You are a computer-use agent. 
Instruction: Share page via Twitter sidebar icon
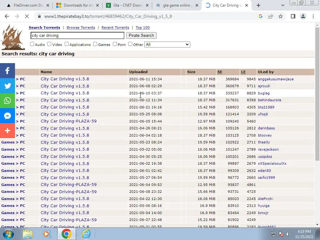coord(7,86)
